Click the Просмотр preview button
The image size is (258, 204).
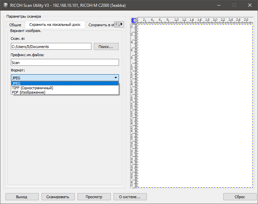pos(94,197)
